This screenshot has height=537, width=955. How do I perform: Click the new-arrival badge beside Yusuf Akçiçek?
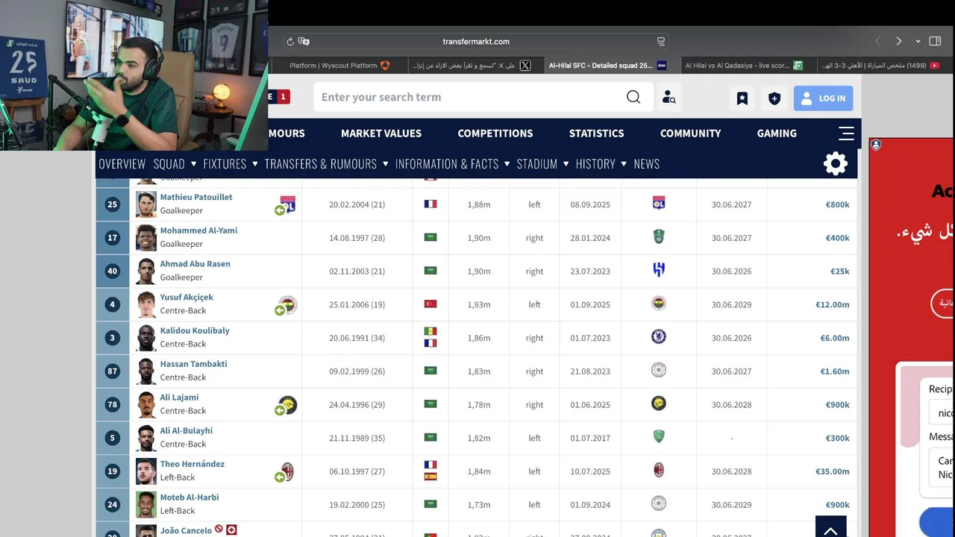(x=280, y=310)
